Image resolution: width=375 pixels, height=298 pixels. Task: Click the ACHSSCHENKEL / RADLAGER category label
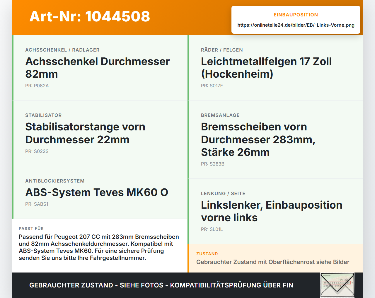[62, 50]
